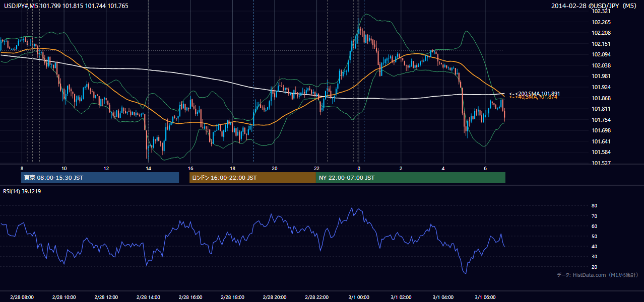Click the 3/1 04:00 bottom time label
Viewport: 644px width, 302px height.
[x=443, y=297]
